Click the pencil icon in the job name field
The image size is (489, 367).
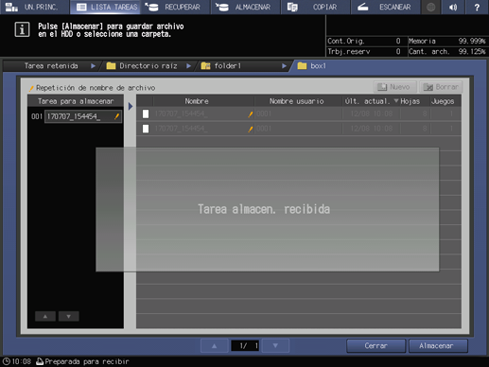(x=116, y=116)
